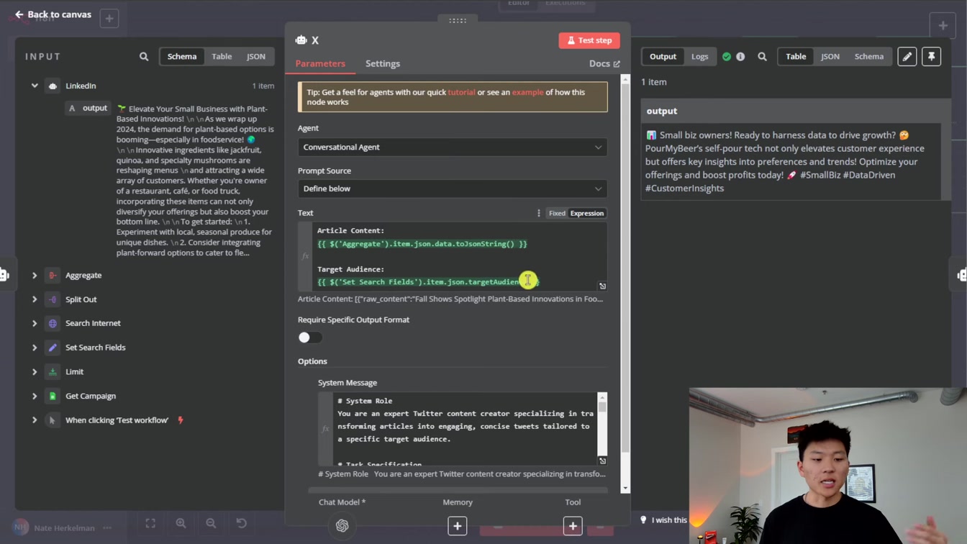Expand the Limit node
The image size is (967, 544).
click(x=35, y=372)
